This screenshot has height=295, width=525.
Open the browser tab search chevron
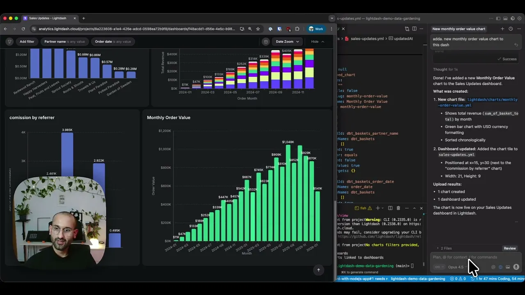pyautogui.click(x=332, y=18)
